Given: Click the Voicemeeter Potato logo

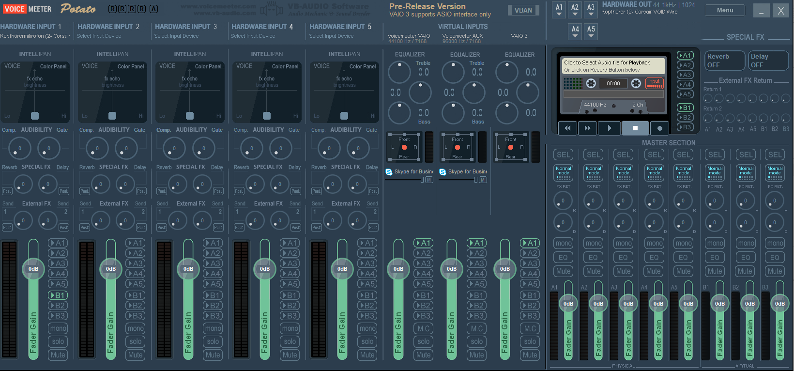Looking at the screenshot, I should 77,9.
